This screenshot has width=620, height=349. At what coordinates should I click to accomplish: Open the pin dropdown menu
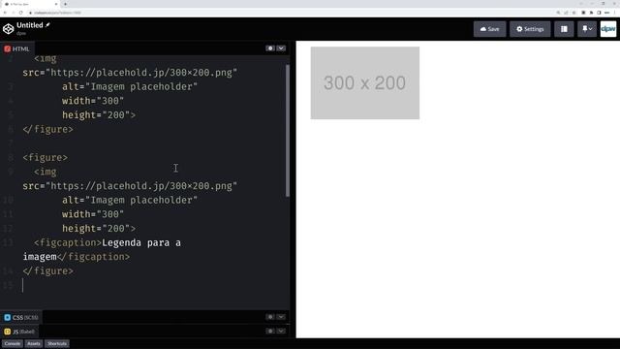click(x=587, y=29)
